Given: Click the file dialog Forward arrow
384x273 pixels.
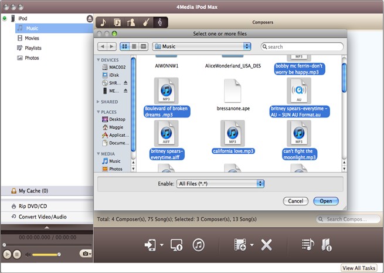Looking at the screenshot, I should click(x=111, y=46).
